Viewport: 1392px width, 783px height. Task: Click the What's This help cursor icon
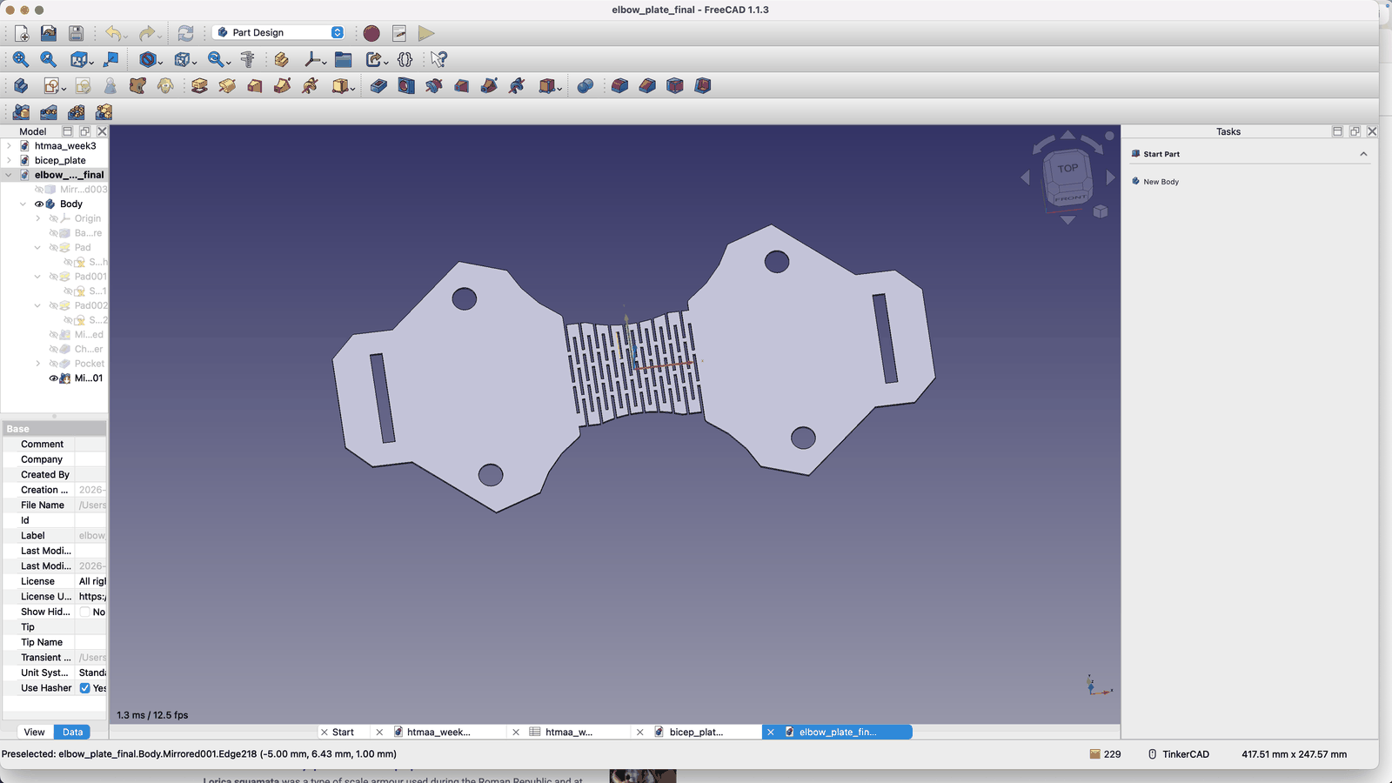click(438, 59)
